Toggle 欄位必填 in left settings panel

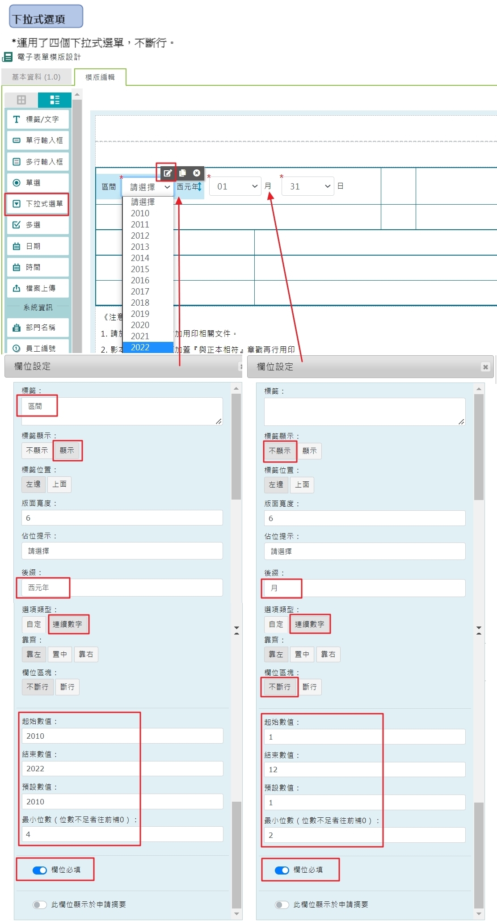point(40,870)
